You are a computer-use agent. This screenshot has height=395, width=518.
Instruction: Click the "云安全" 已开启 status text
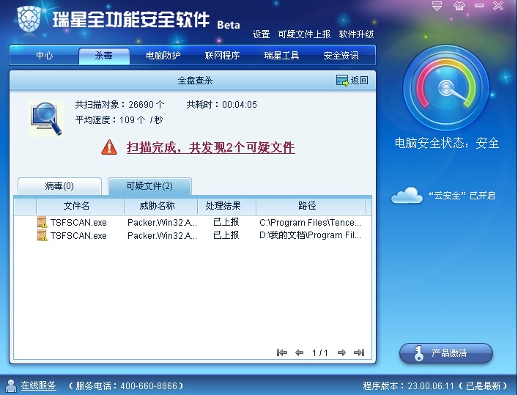tap(462, 196)
